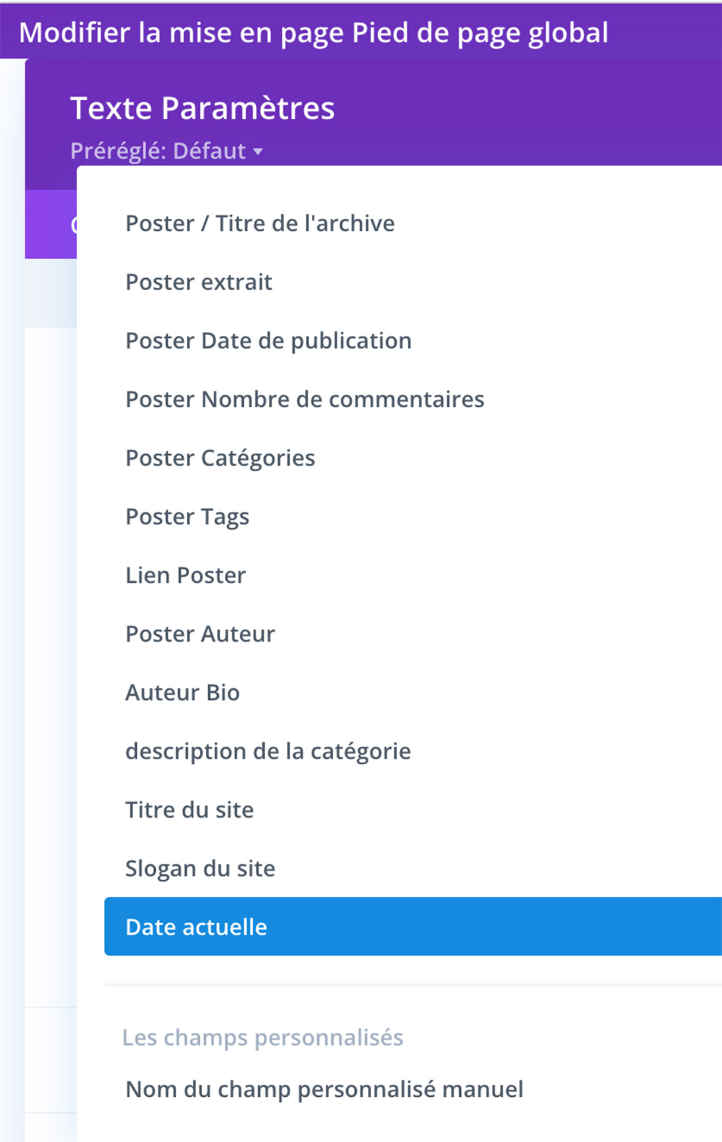This screenshot has height=1142, width=722.
Task: Select Poster Date de publication
Action: tap(268, 341)
